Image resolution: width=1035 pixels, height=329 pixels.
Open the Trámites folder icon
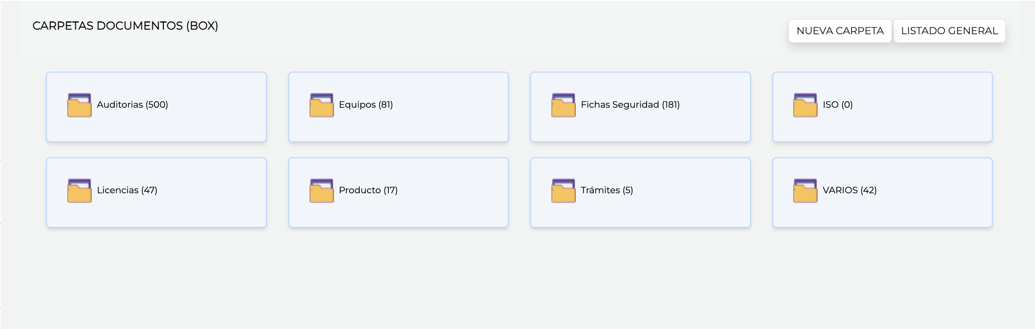pos(563,191)
